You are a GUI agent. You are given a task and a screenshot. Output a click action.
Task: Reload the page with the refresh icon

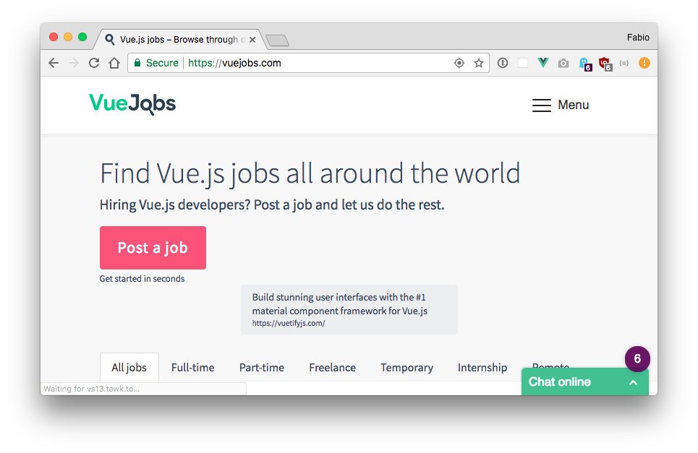94,63
